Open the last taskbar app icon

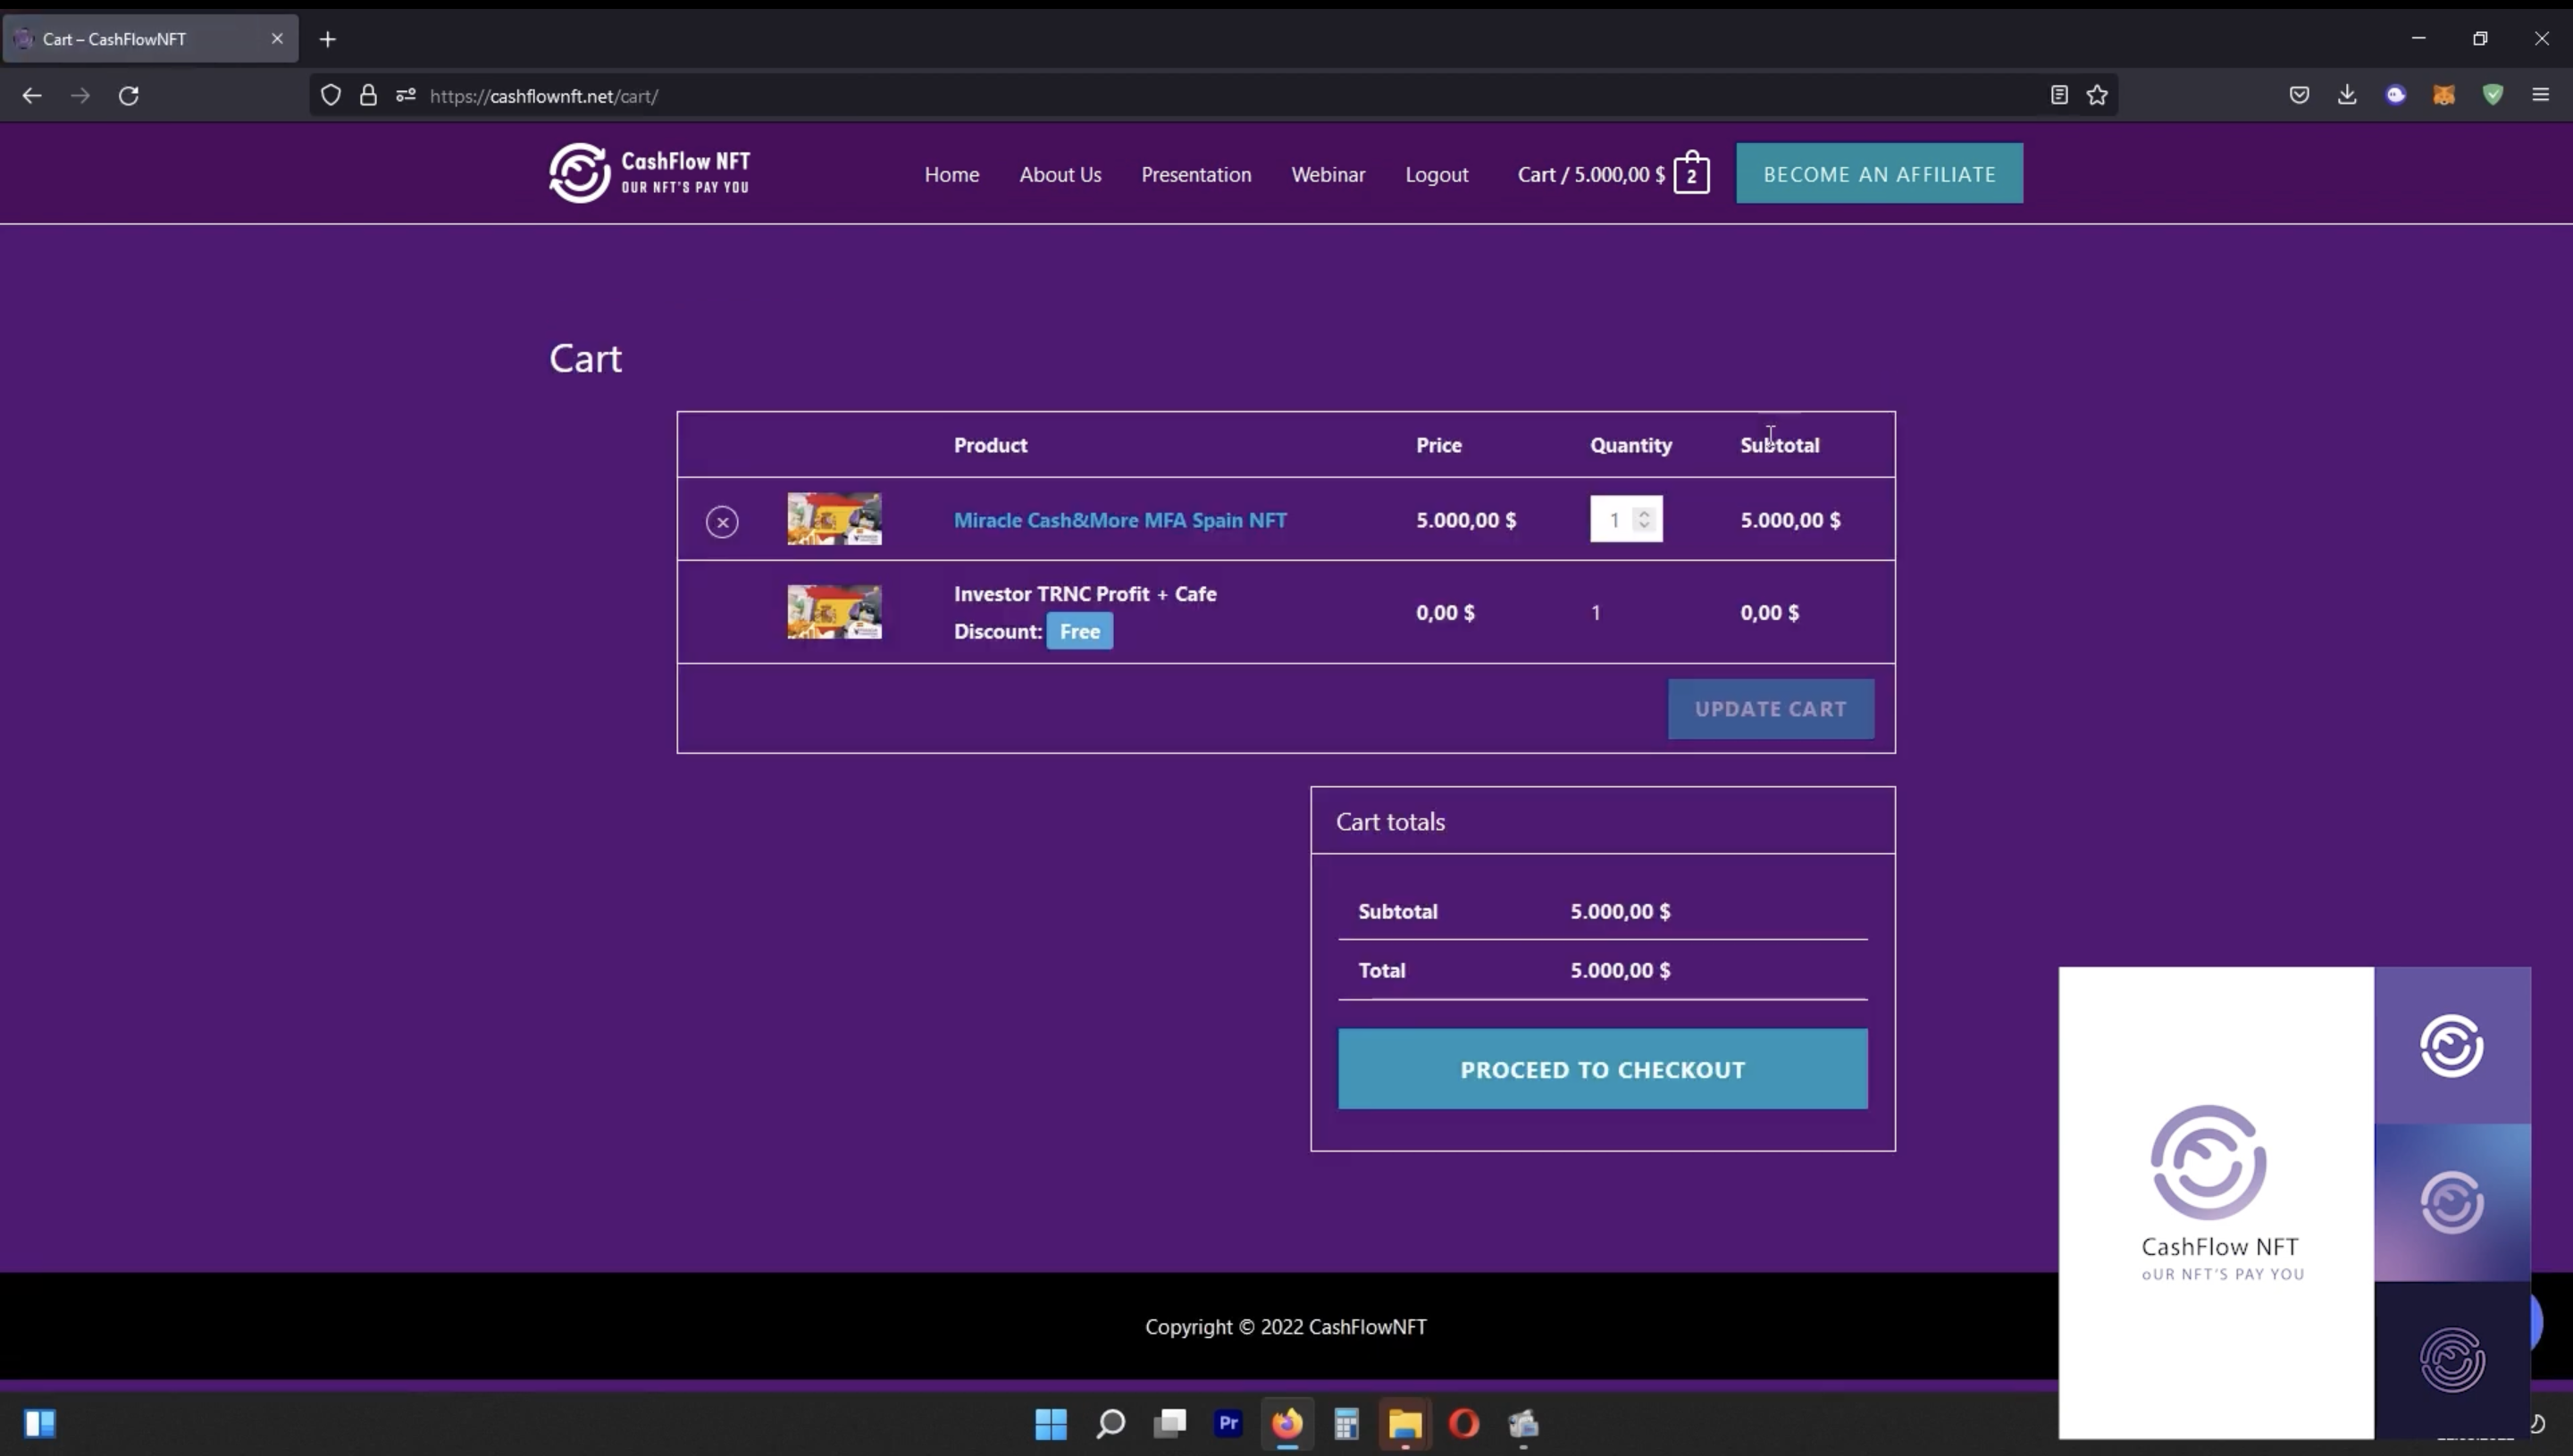coord(1523,1423)
